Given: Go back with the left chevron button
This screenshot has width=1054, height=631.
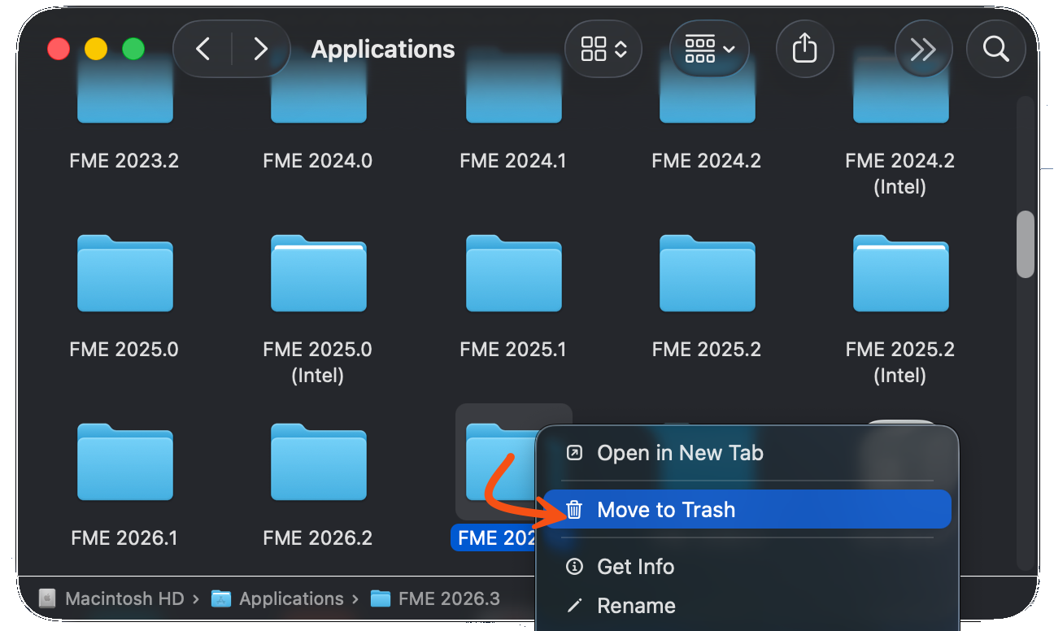Looking at the screenshot, I should (x=203, y=50).
